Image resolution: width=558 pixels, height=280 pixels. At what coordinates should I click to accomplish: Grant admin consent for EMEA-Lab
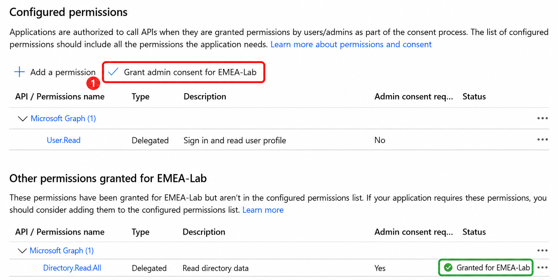click(x=183, y=72)
